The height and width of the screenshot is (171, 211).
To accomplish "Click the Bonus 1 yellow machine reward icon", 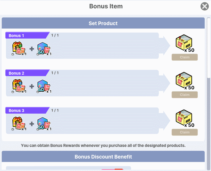I will 184,43.
